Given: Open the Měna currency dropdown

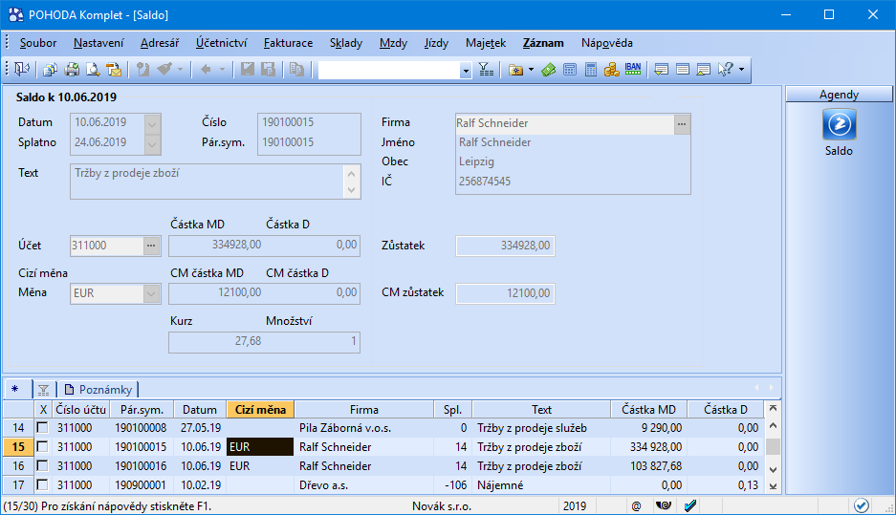Looking at the screenshot, I should click(151, 293).
